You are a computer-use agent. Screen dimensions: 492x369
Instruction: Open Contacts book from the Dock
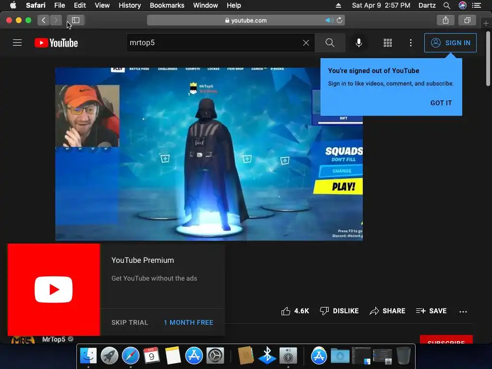tap(246, 356)
